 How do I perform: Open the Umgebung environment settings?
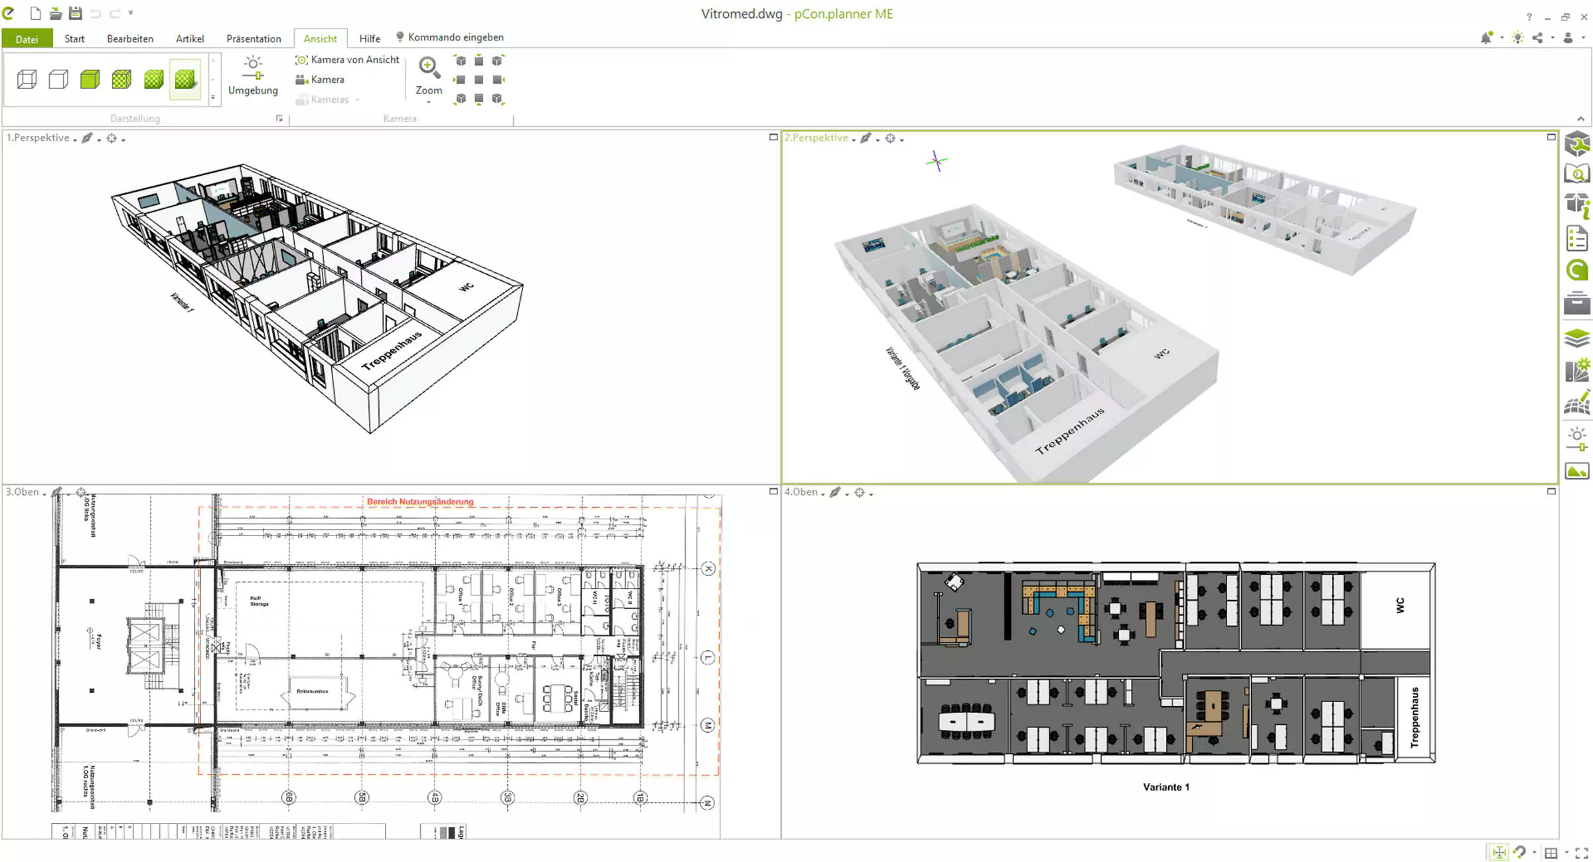(253, 76)
